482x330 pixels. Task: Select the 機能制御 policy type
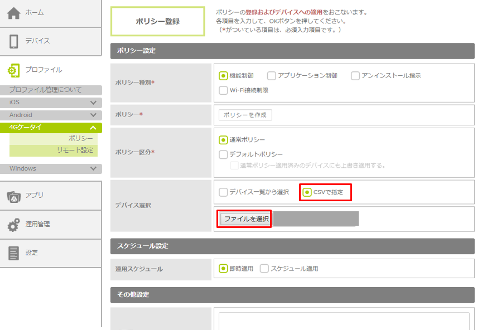[223, 76]
